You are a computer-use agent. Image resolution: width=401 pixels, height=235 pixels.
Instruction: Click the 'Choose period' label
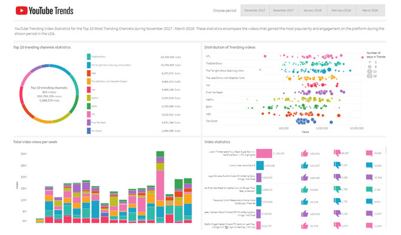click(224, 11)
